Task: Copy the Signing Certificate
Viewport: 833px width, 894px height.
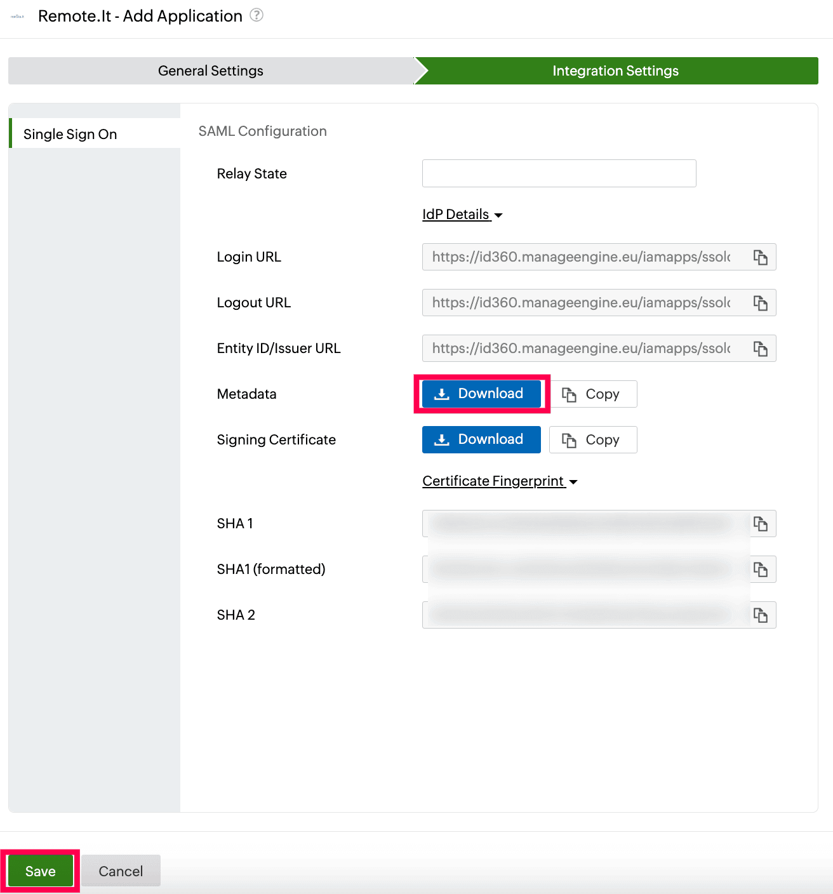Action: coord(592,439)
